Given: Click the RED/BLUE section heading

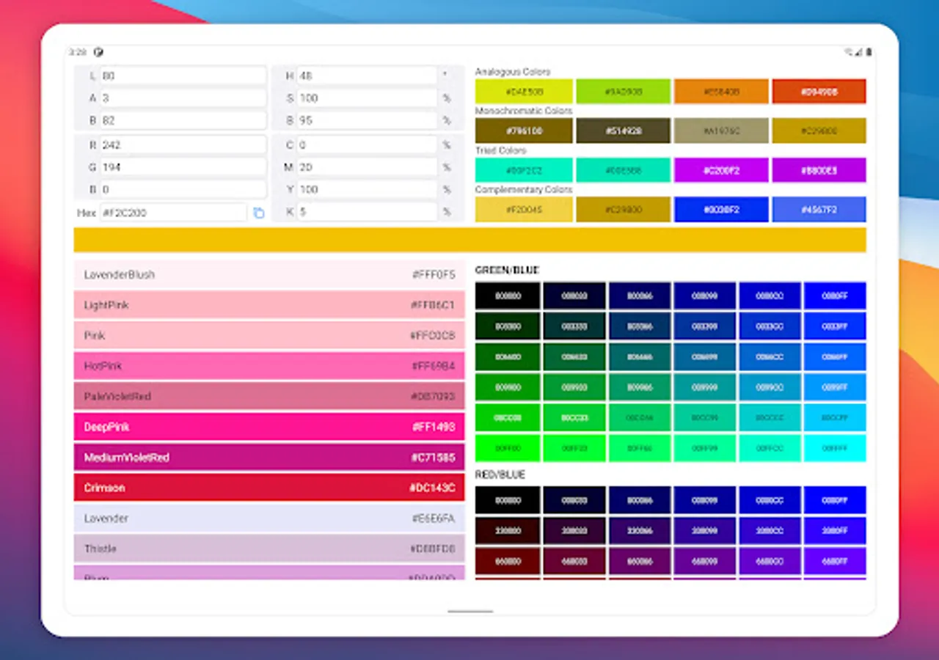Looking at the screenshot, I should 500,475.
